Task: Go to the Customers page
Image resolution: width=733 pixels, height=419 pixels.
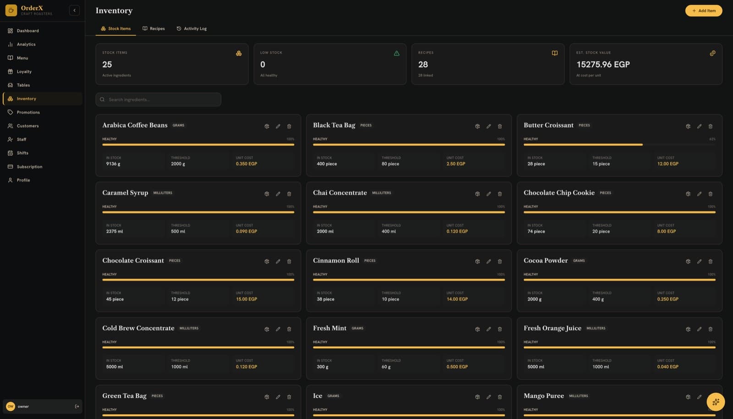Action: tap(42, 126)
